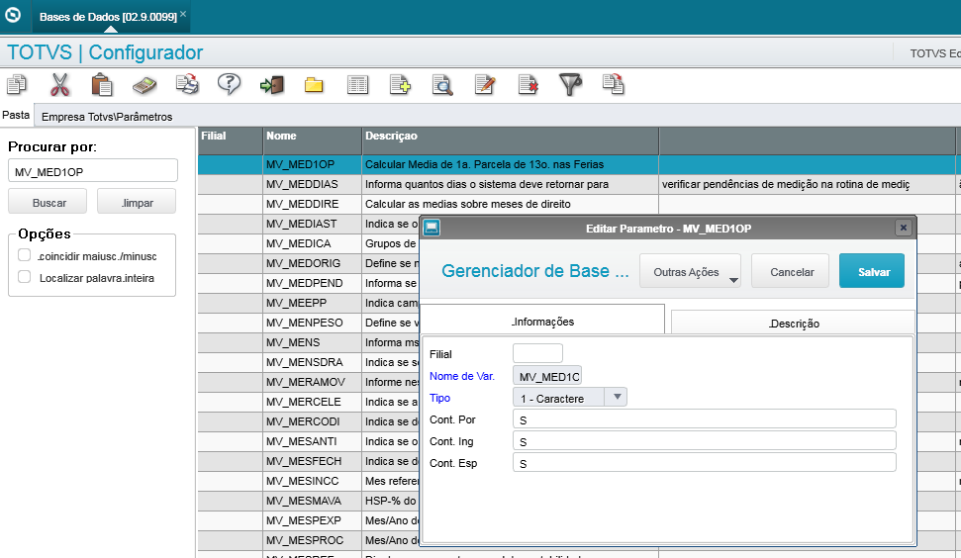Screen dimensions: 961x558
Task: Click the Cont. Esp input field
Action: (x=705, y=462)
